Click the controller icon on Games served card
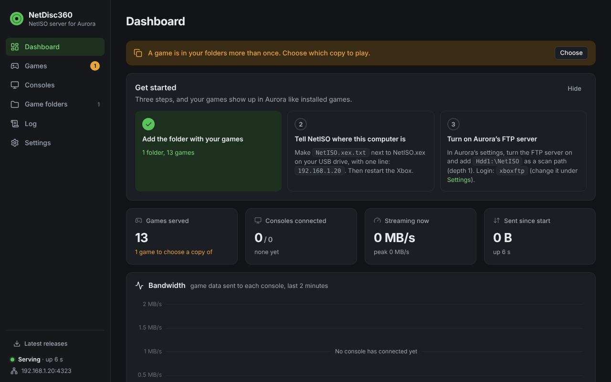611x382 pixels. (138, 221)
